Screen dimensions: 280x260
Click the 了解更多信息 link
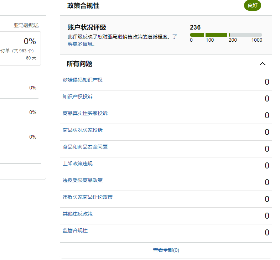[x=122, y=40]
